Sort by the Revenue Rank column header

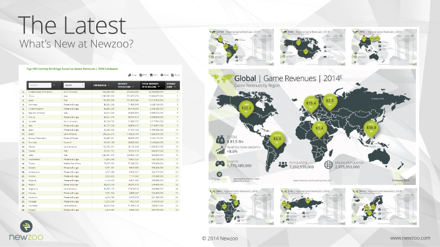[172, 86]
